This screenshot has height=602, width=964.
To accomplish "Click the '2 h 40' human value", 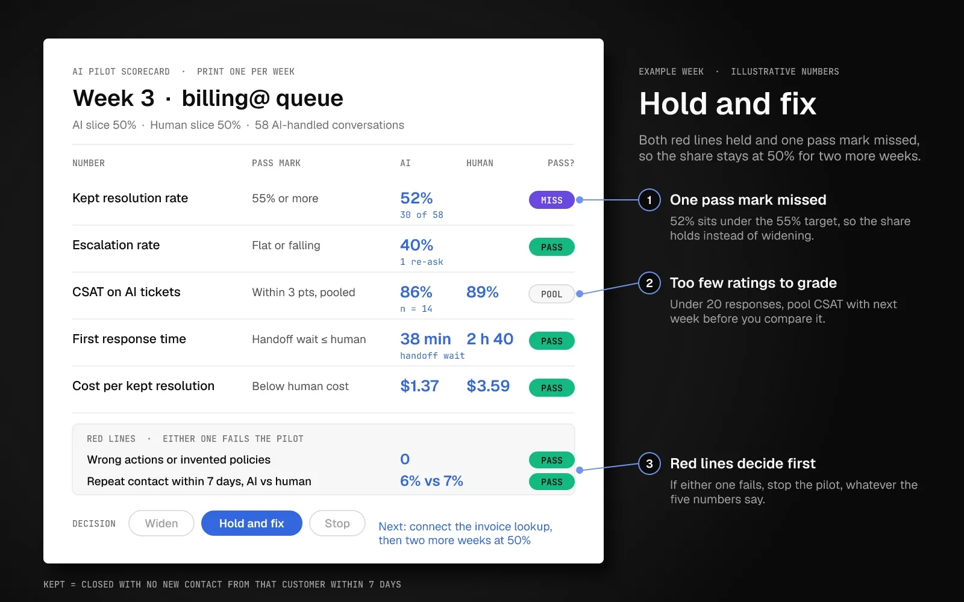I will click(x=490, y=339).
